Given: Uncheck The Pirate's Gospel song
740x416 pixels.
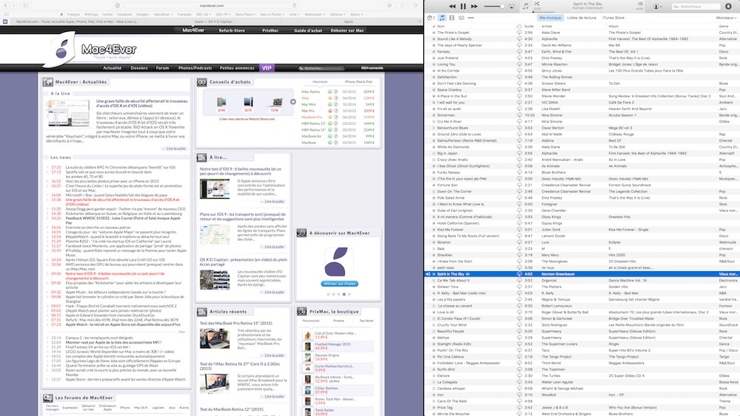Looking at the screenshot, I should click(434, 33).
